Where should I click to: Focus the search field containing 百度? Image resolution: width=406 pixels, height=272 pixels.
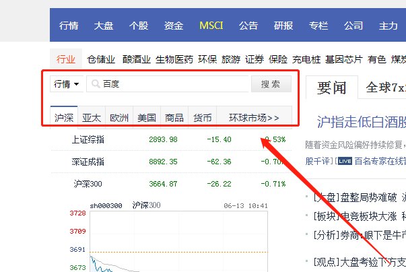(168, 84)
